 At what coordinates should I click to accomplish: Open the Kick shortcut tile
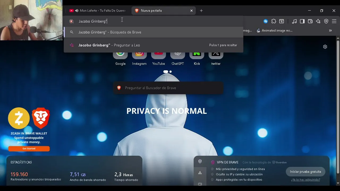(197, 58)
